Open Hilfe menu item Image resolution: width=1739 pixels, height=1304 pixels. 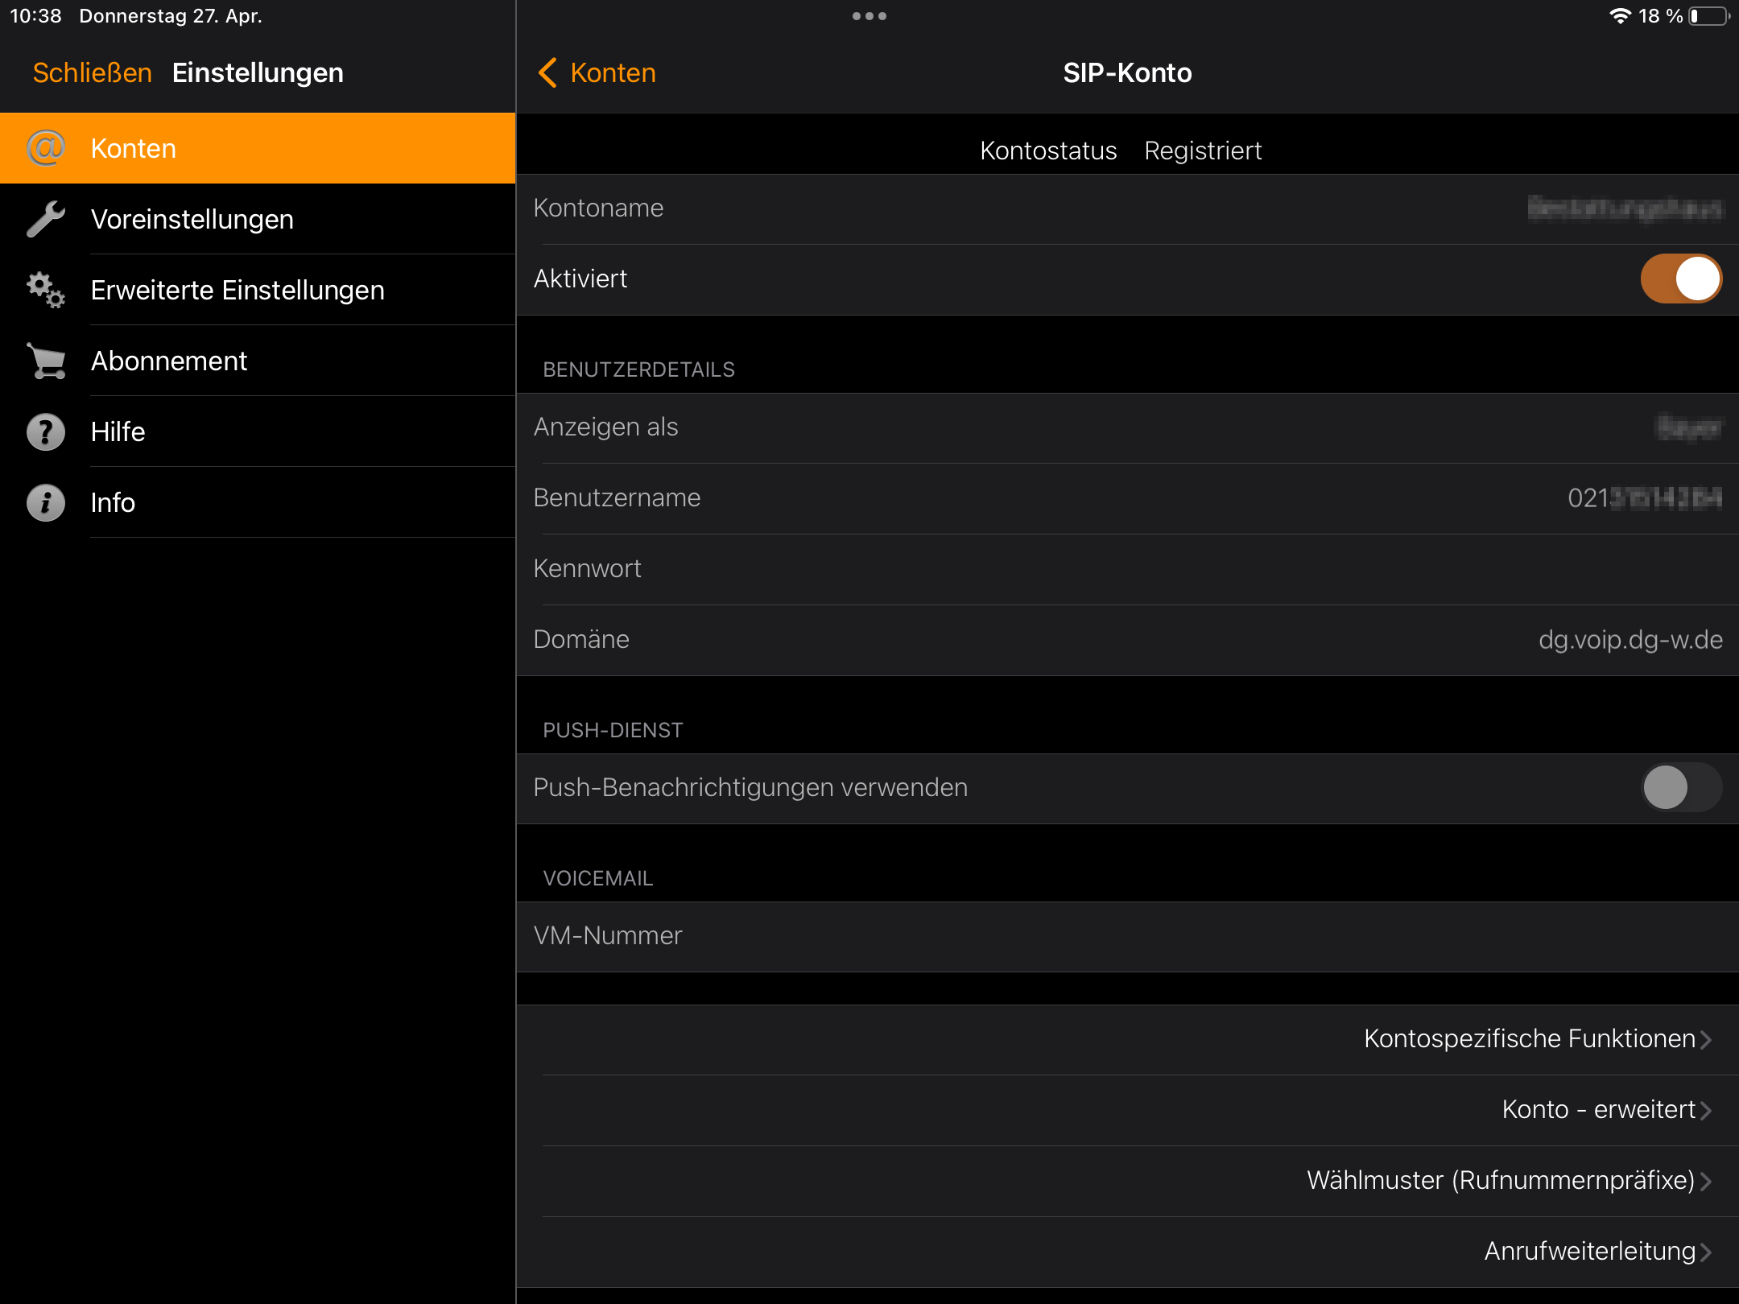coord(258,431)
